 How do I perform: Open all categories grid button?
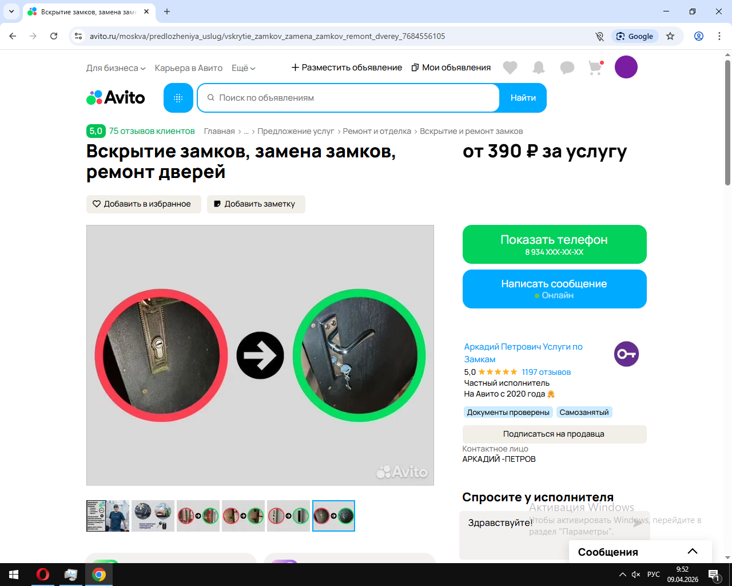click(178, 98)
